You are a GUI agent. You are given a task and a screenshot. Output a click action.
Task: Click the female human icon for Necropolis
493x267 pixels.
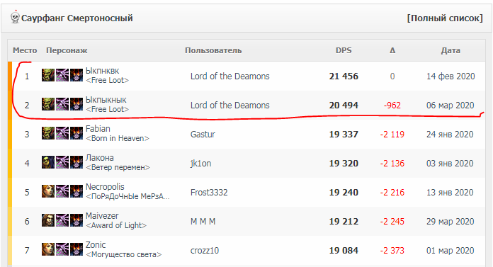[48, 191]
